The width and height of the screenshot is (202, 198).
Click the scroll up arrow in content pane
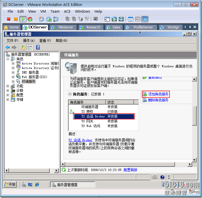[194, 79]
